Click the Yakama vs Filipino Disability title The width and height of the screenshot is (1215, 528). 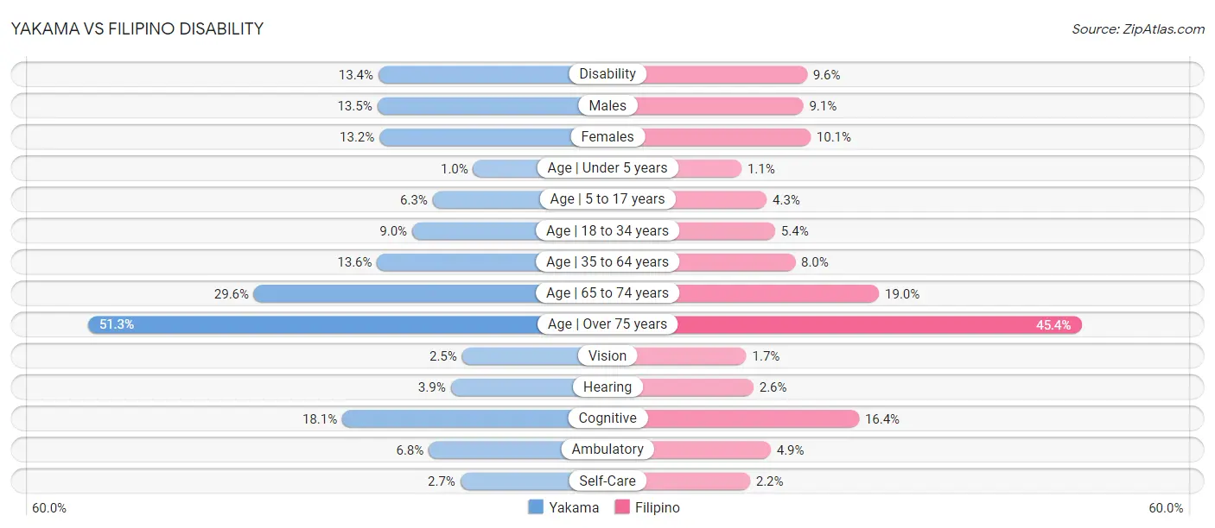pos(137,28)
